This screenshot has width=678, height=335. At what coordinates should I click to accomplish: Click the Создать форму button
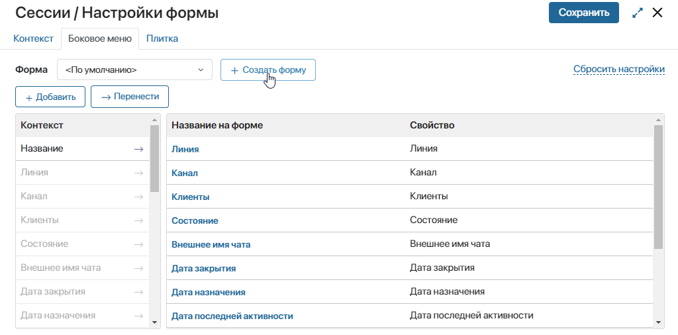pyautogui.click(x=268, y=70)
